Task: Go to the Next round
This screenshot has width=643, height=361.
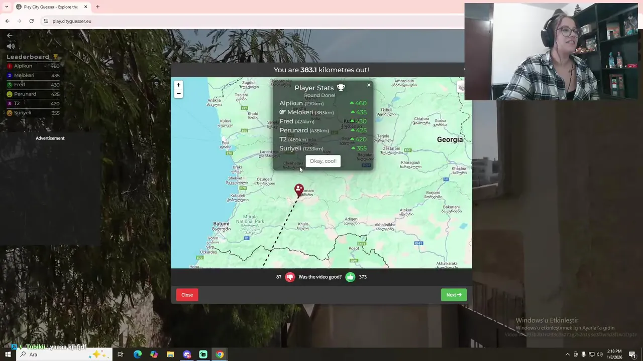Action: tap(454, 295)
